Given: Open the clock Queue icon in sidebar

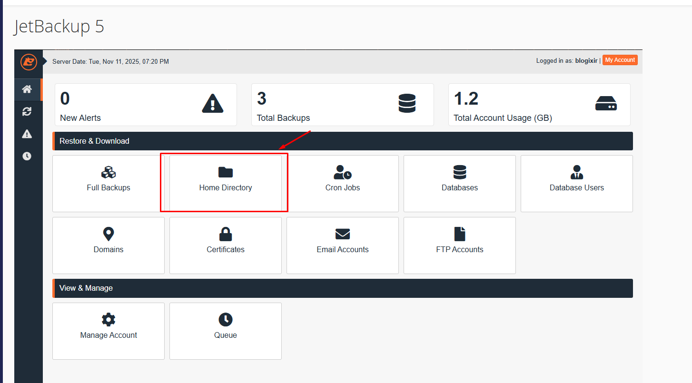Looking at the screenshot, I should click(27, 156).
